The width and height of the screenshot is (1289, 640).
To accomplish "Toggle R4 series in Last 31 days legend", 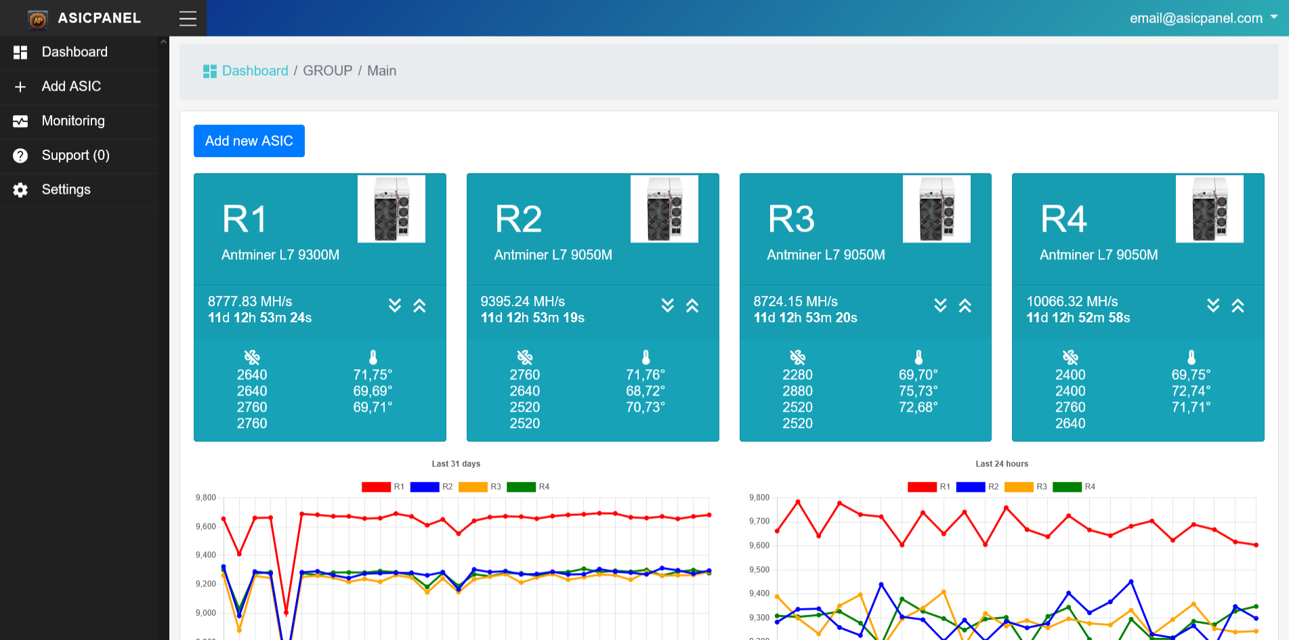I will [521, 487].
